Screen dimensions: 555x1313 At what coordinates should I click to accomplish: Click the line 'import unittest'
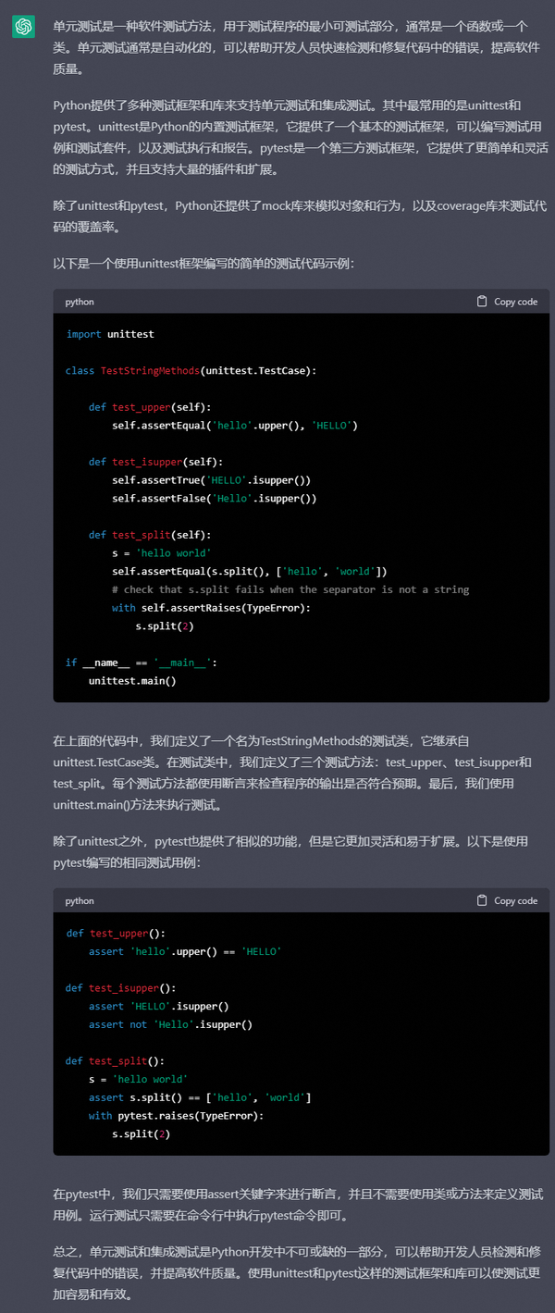pos(110,334)
